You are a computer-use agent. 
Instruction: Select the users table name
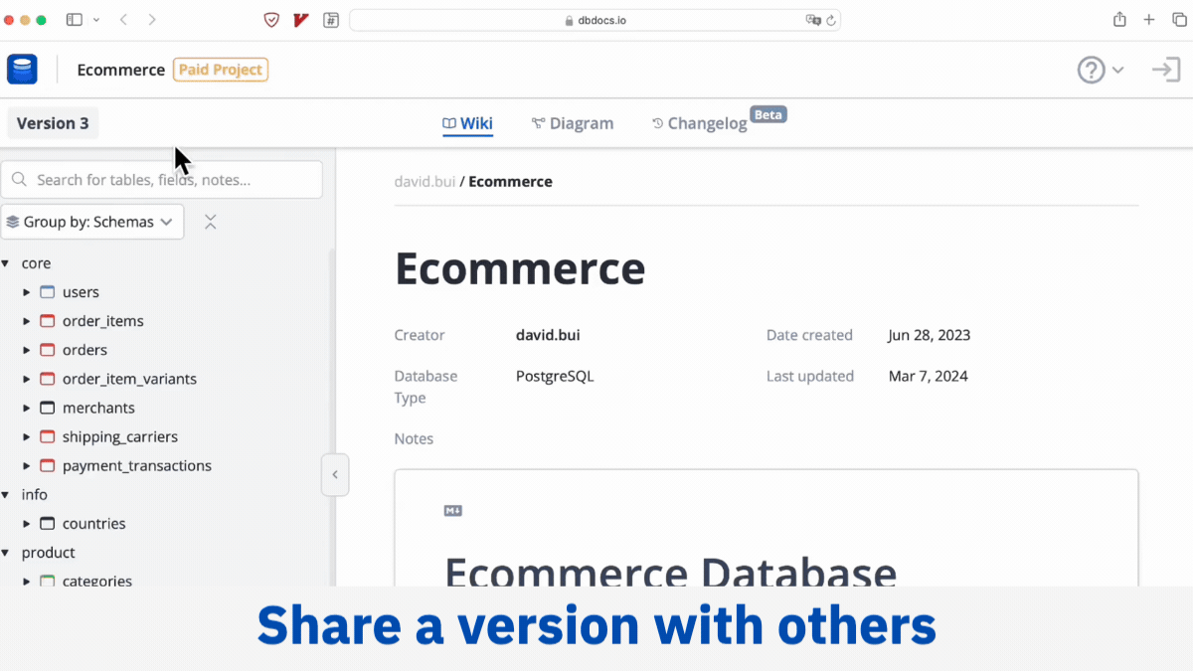click(81, 292)
